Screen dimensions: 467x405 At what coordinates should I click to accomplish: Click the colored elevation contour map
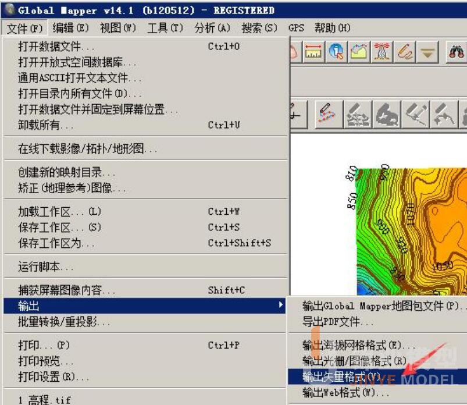tap(412, 232)
